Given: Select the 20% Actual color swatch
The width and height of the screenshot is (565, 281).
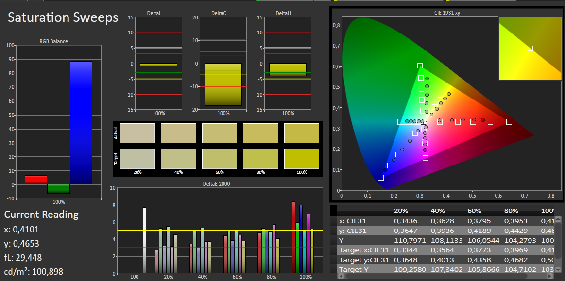Looking at the screenshot, I should tap(137, 133).
